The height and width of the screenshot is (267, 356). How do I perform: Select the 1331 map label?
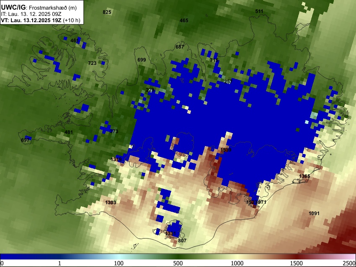coord(170,234)
